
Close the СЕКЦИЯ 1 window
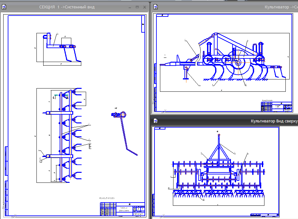(144, 7)
